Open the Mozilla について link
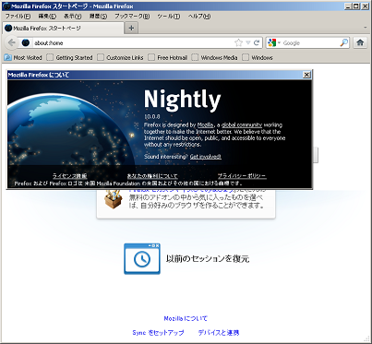The width and height of the screenshot is (372, 344). coord(186,318)
